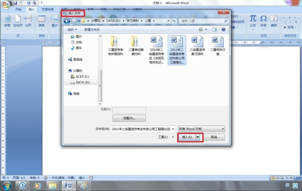Click the back navigation arrow in dialog

click(67, 21)
